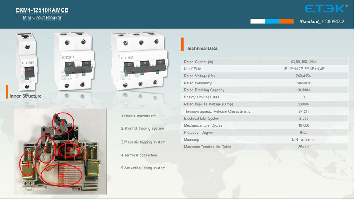Click the 'Electrical Life: Cycles' row label
This screenshot has width=354, height=199.
point(201,119)
